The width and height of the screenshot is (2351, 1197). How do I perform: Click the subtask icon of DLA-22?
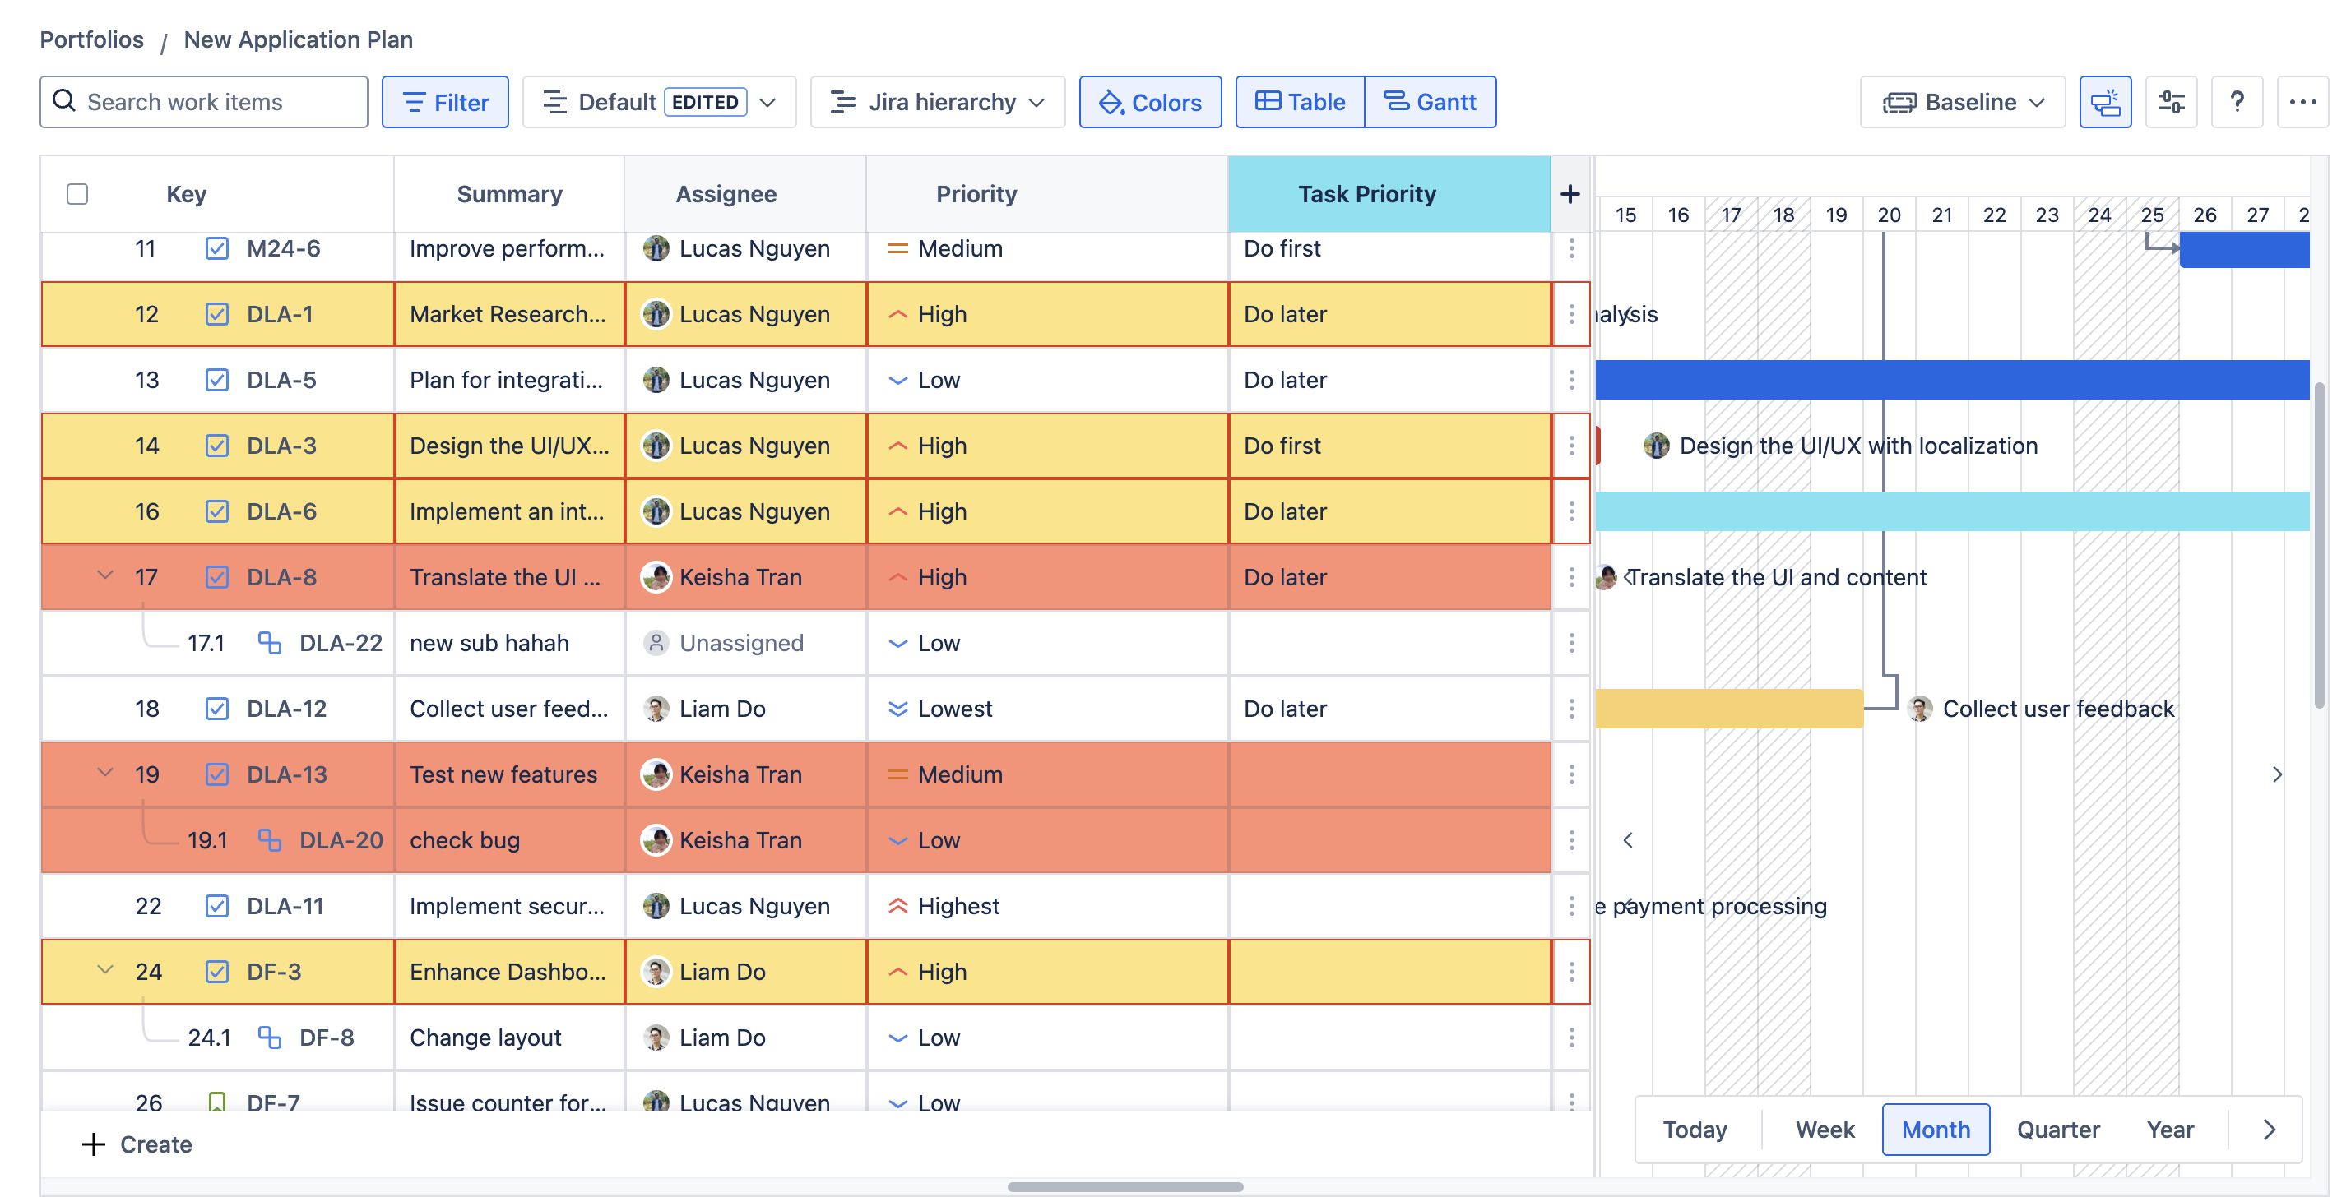point(268,643)
